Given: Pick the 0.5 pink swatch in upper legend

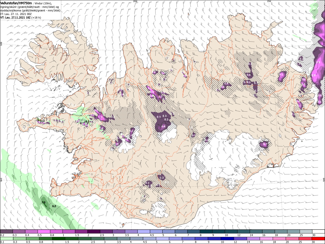Looking at the screenshot, I should point(44,232).
